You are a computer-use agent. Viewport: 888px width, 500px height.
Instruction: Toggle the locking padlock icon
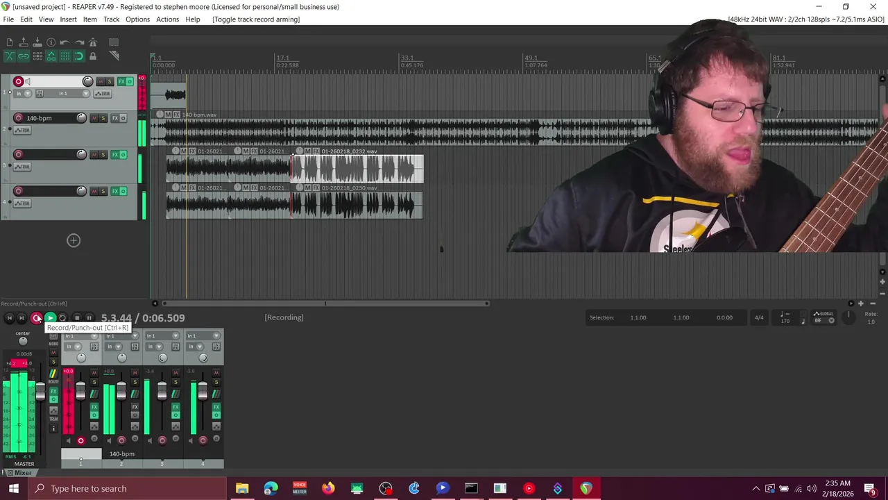[x=93, y=56]
